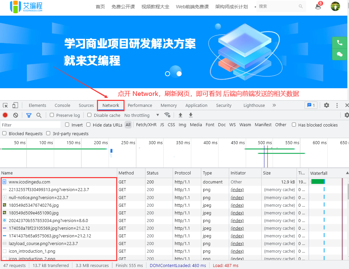This screenshot has height=269, width=349.
Task: Switch to the Console tab
Action: point(62,105)
